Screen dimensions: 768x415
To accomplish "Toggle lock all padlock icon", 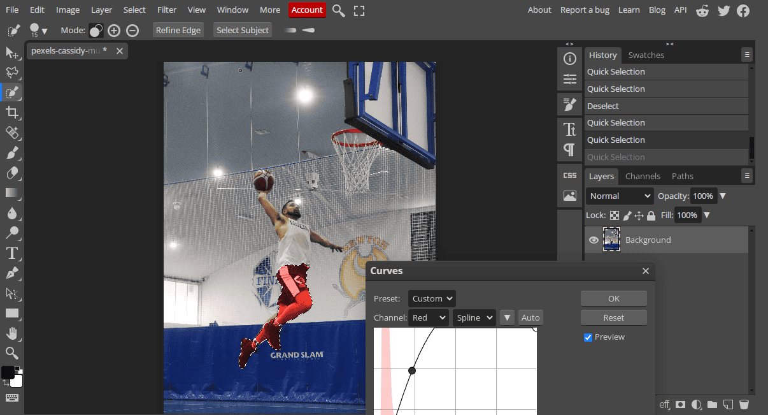I will click(x=651, y=215).
